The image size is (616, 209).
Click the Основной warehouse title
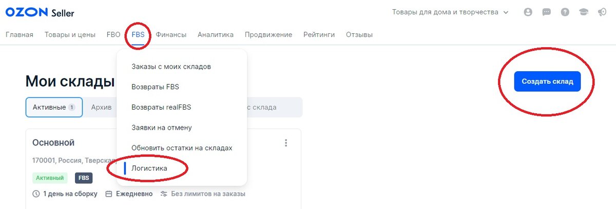(x=53, y=142)
